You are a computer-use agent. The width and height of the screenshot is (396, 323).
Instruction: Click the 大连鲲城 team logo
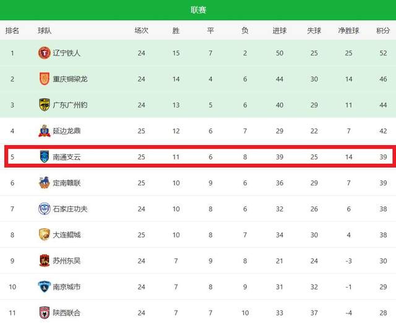point(44,235)
